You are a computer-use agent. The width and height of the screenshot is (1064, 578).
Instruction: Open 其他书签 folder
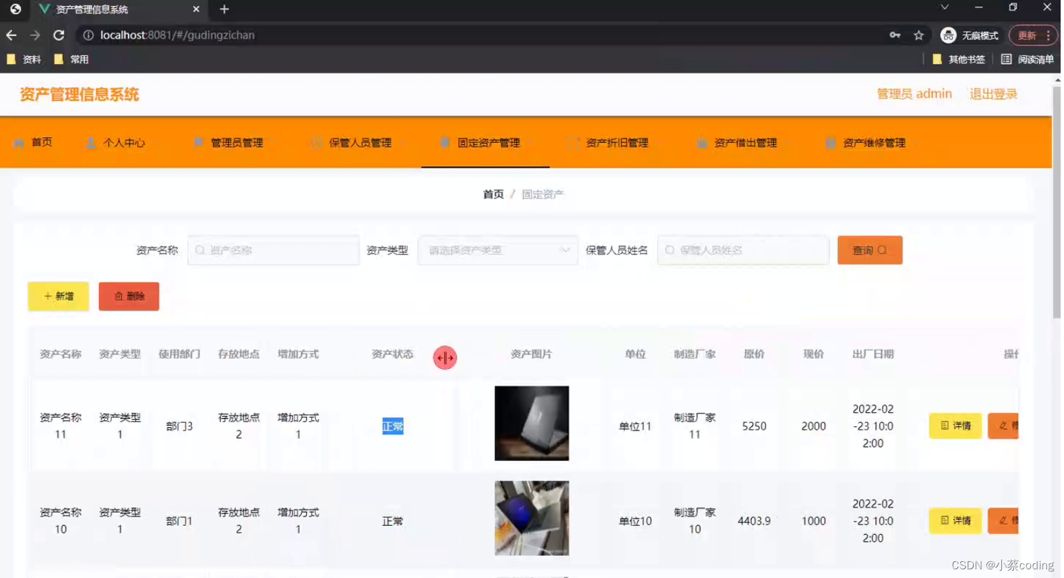point(958,59)
